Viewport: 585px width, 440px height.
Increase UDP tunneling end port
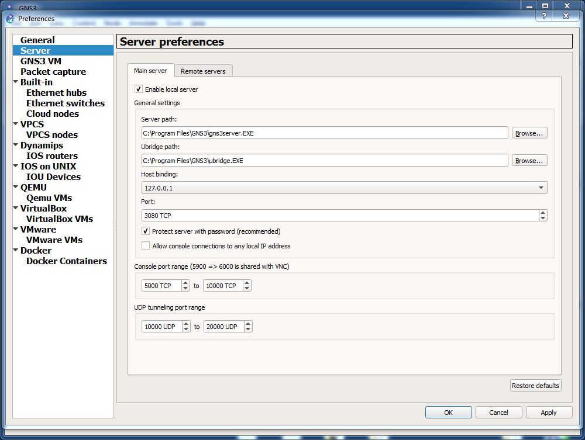(248, 324)
